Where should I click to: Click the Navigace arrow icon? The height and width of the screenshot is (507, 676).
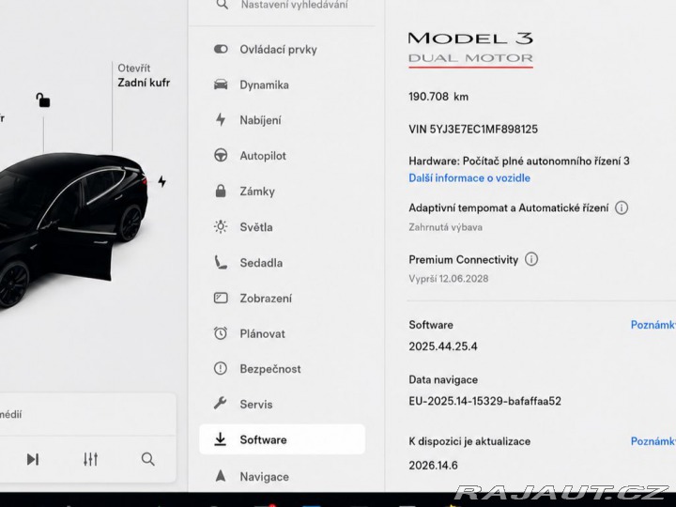[221, 476]
